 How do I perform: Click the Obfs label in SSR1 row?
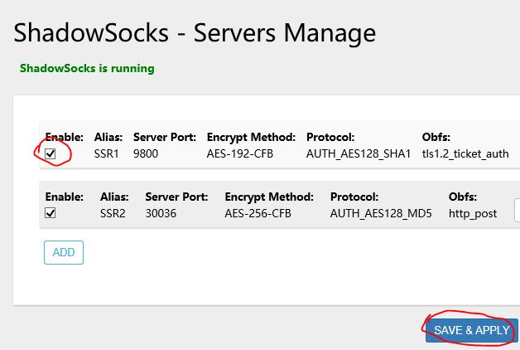[436, 137]
